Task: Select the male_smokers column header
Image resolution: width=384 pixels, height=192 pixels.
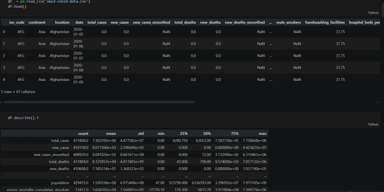Action: (288, 22)
